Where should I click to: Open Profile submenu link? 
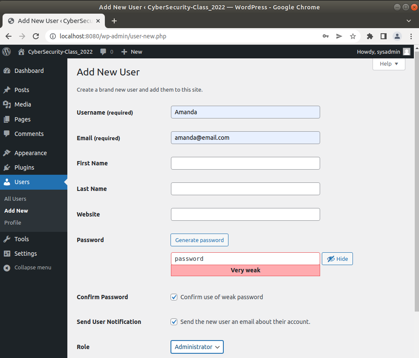point(12,222)
